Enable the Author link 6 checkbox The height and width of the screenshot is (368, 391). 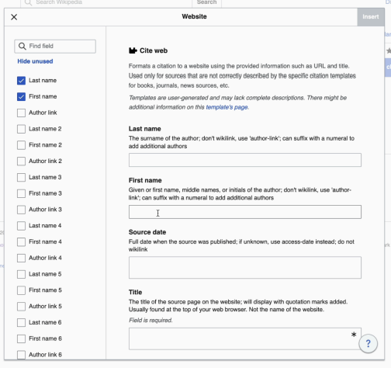(x=21, y=355)
